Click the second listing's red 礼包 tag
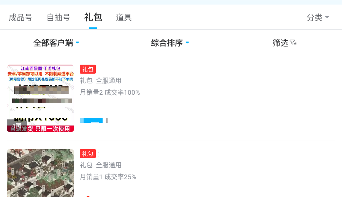This screenshot has height=197, width=342. [x=88, y=154]
